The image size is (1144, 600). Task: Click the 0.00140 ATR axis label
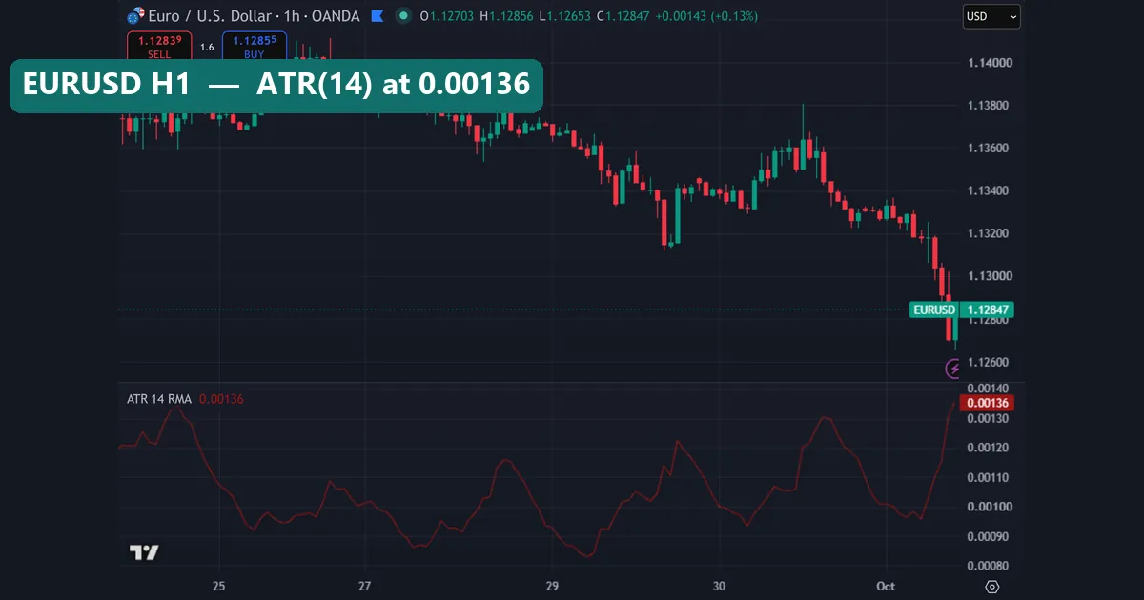[989, 389]
